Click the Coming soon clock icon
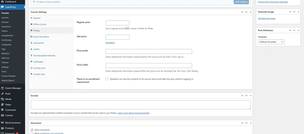The width and height of the screenshot is (304, 134). [x=31, y=68]
